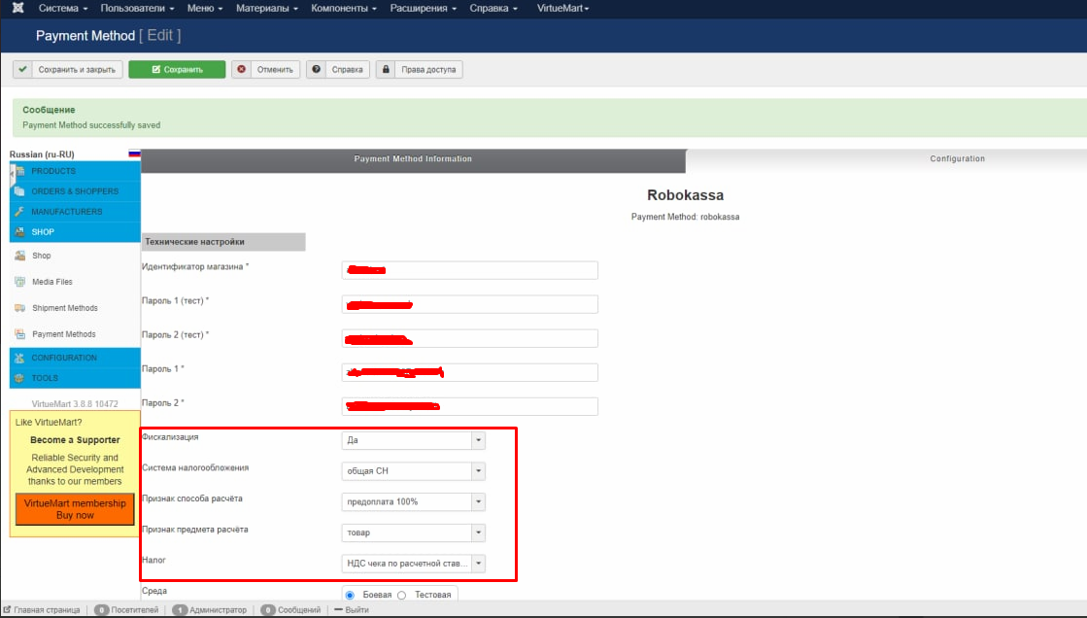This screenshot has height=618, width=1087.
Task: Open the Меню top menu
Action: [x=205, y=9]
